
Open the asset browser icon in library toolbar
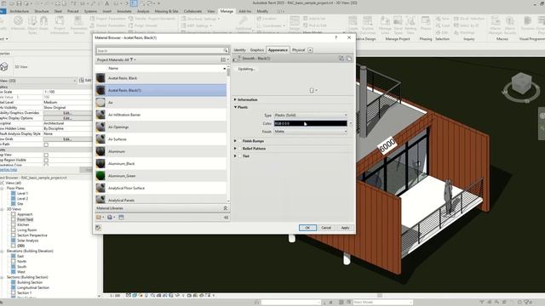[x=121, y=218]
